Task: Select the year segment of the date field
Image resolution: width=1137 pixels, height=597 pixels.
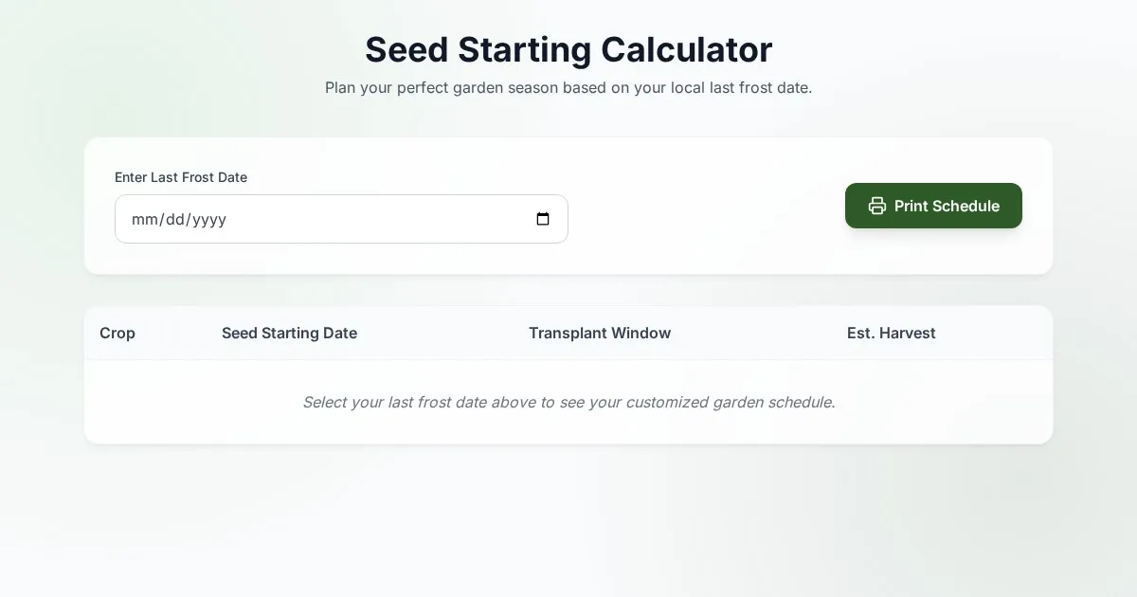Action: [209, 220]
